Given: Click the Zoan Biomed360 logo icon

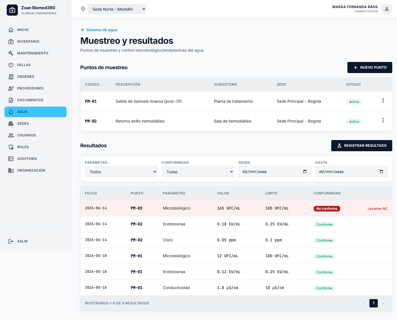Looking at the screenshot, I should click(12, 10).
